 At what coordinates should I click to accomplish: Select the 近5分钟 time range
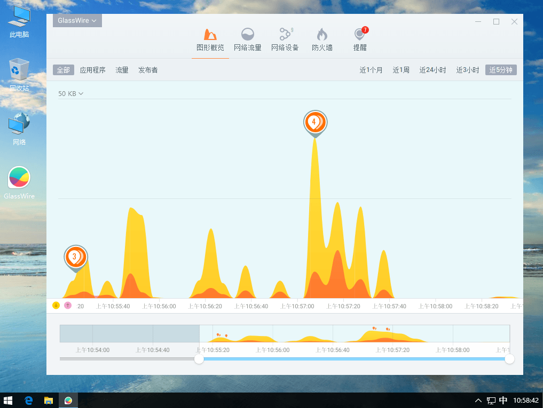click(x=501, y=70)
